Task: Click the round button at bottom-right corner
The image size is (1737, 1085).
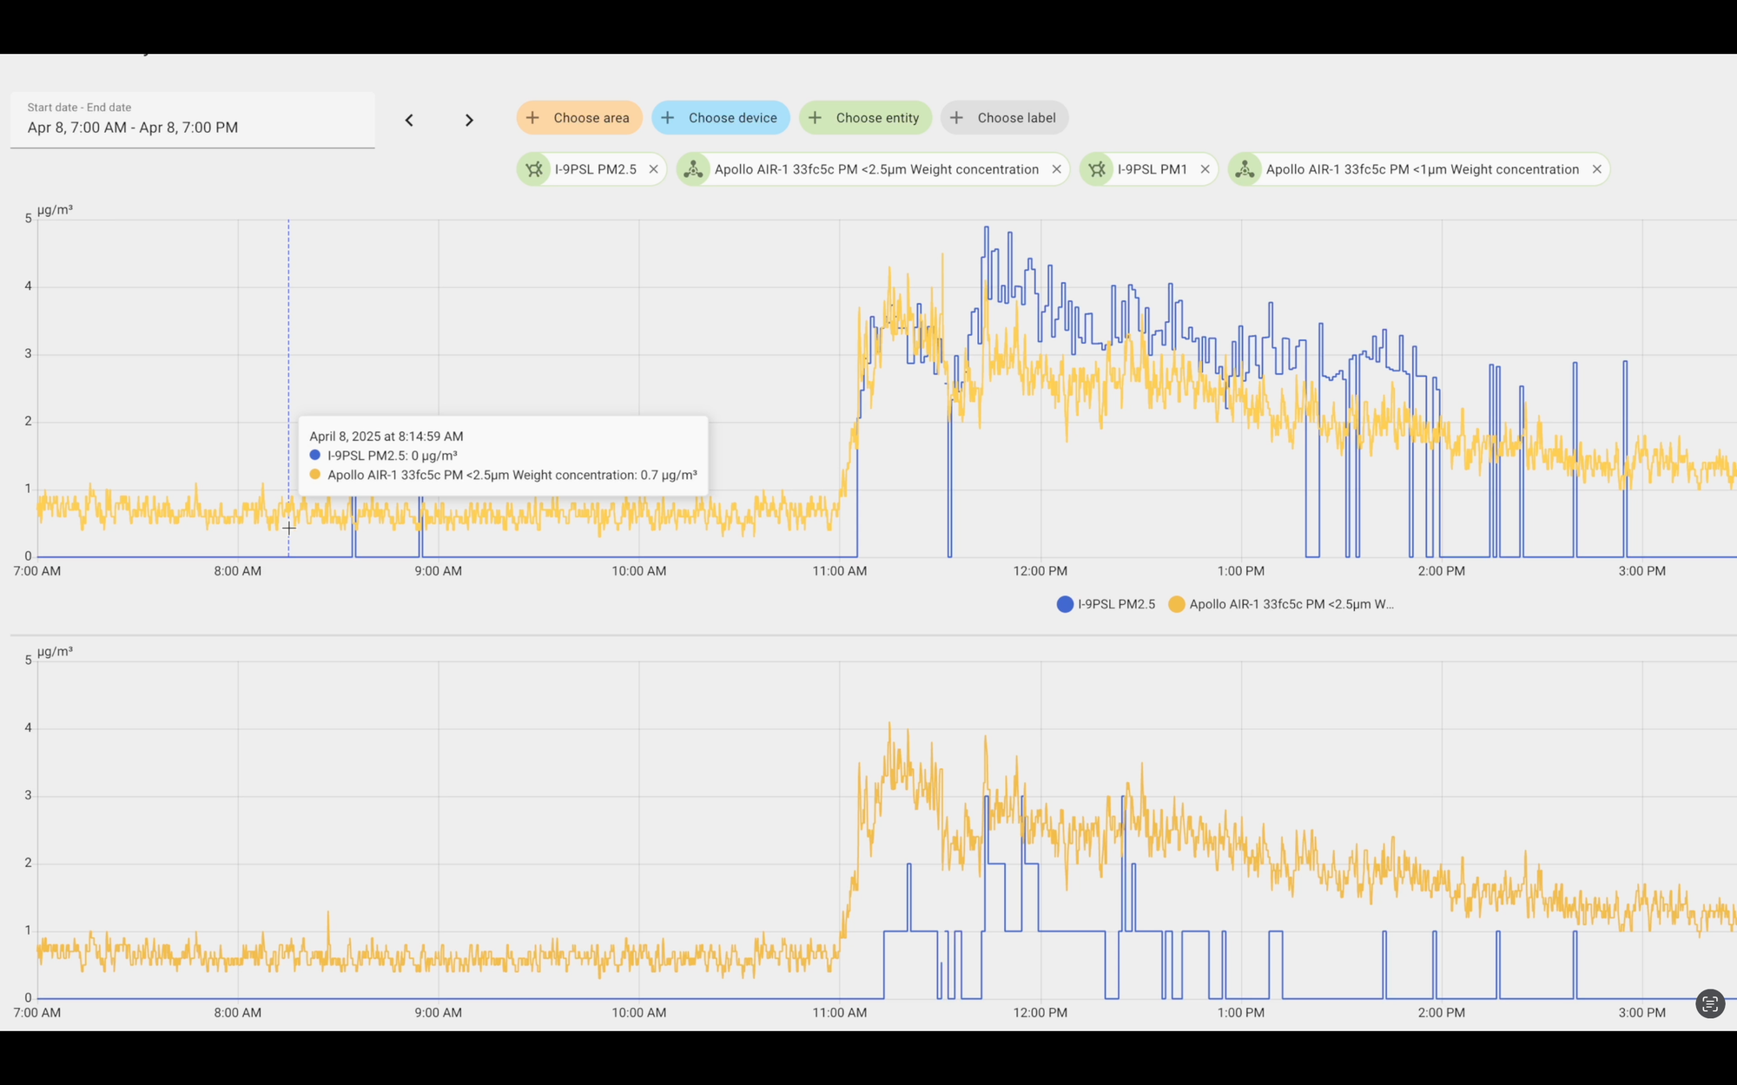Action: pyautogui.click(x=1709, y=1004)
